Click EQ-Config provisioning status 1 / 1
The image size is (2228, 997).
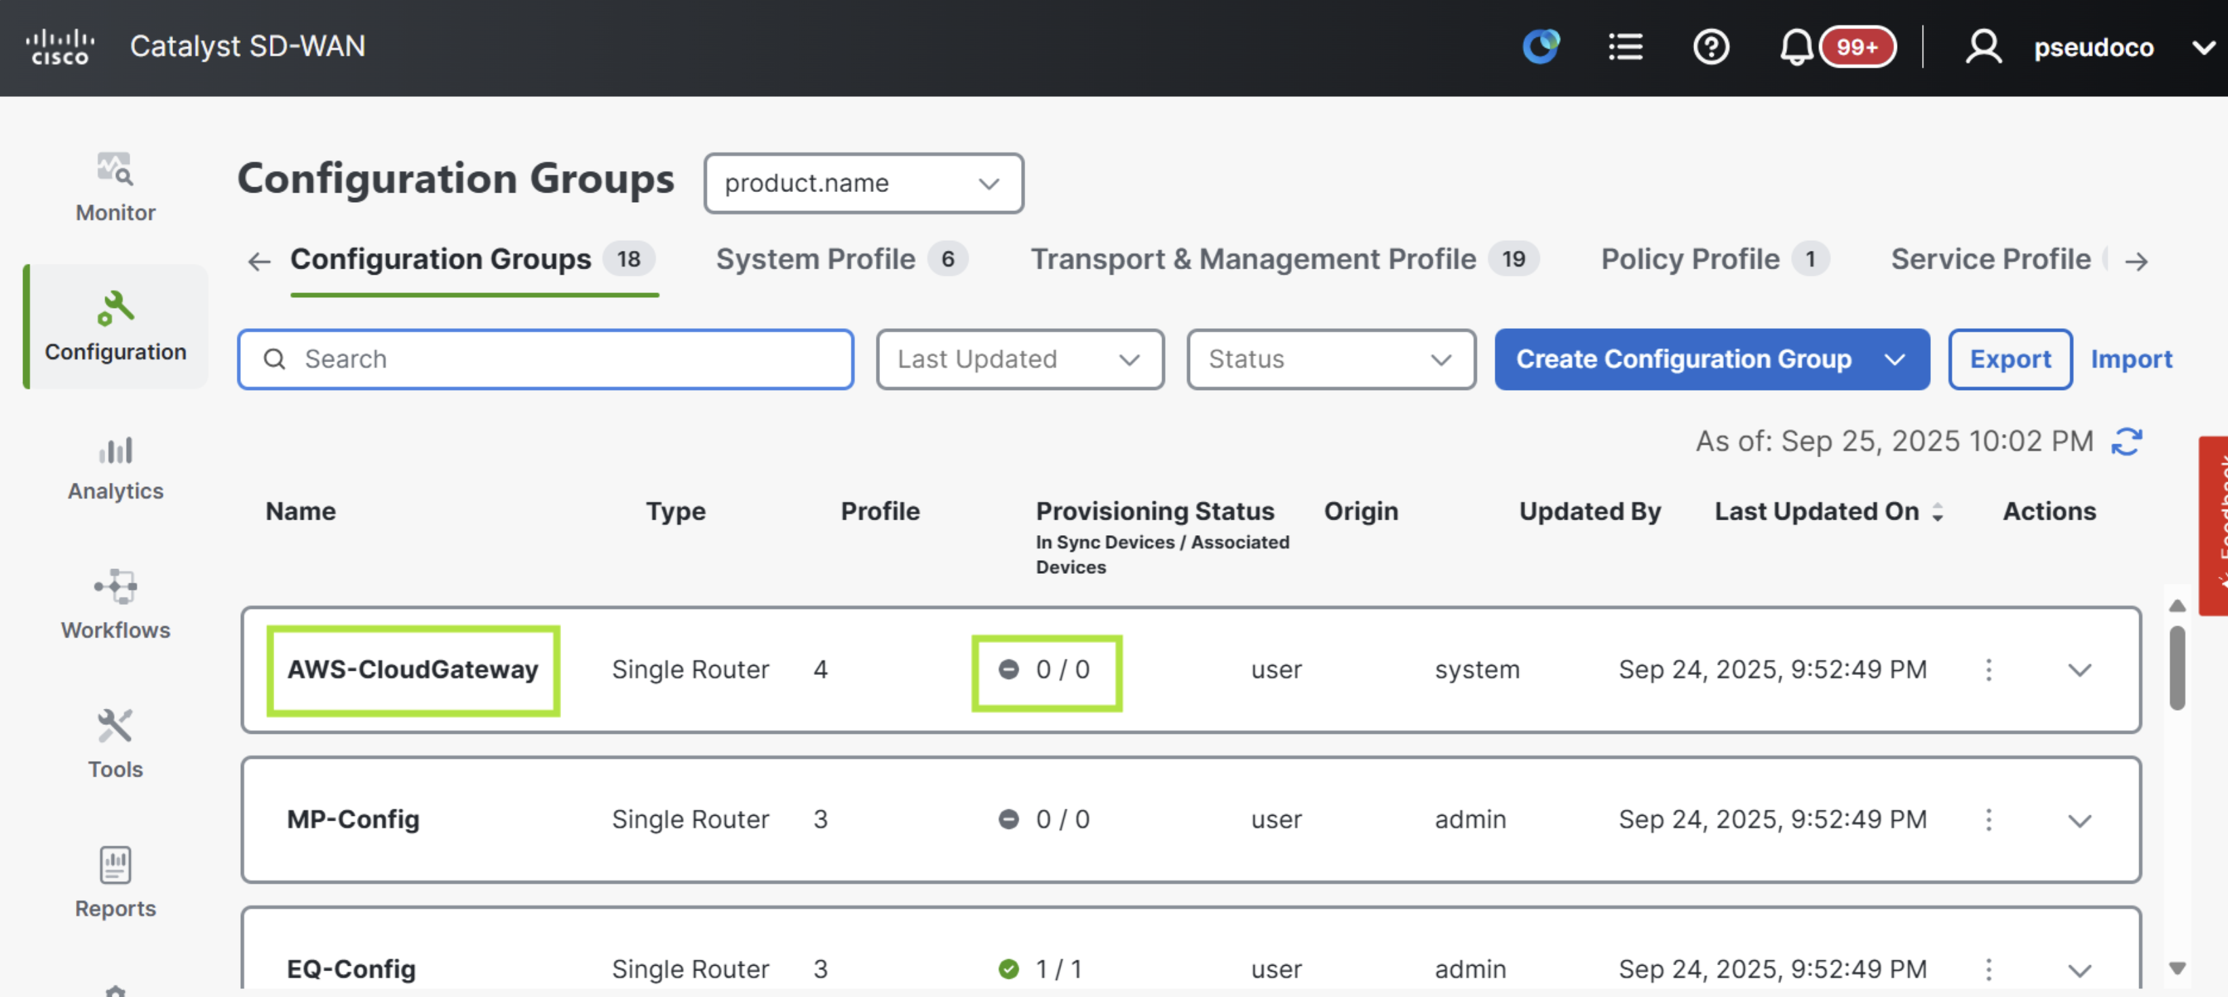[1041, 969]
